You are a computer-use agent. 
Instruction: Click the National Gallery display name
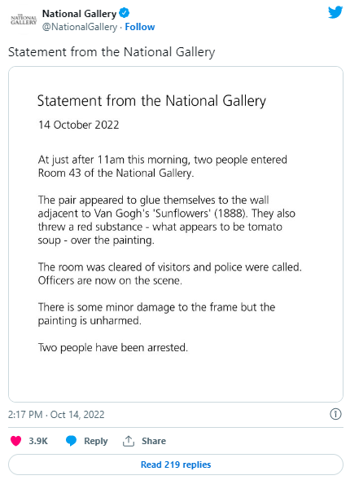pos(79,14)
